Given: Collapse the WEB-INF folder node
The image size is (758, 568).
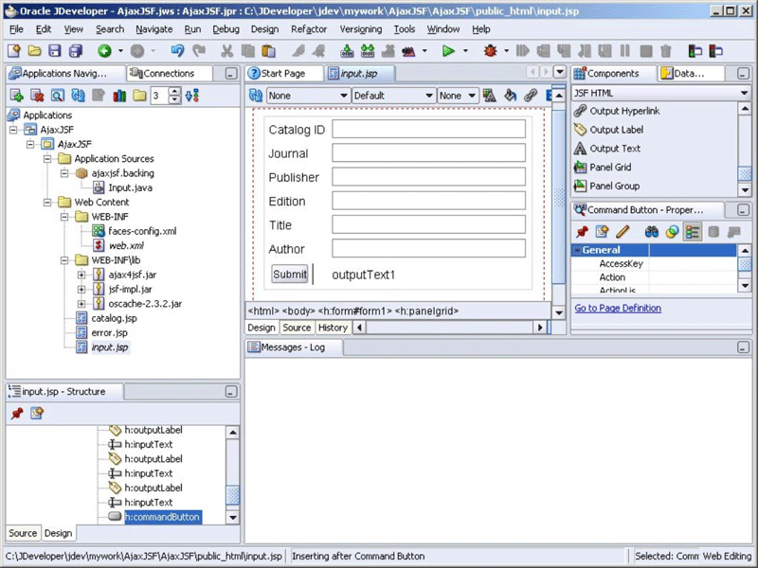Looking at the screenshot, I should [64, 217].
